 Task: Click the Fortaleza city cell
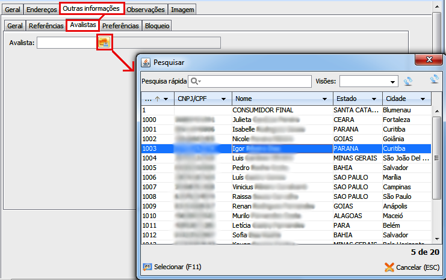[x=407, y=120]
